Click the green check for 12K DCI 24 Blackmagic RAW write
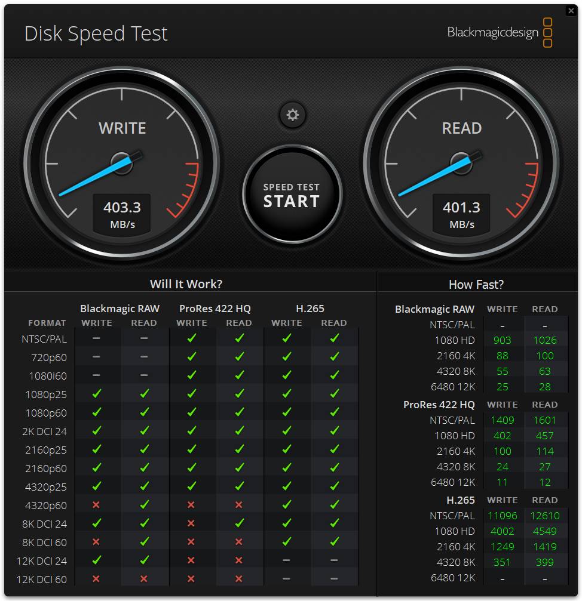This screenshot has width=582, height=601. [97, 560]
